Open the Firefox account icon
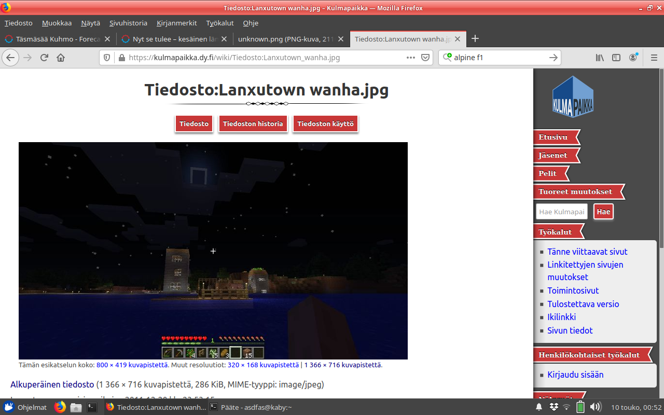664x415 pixels. pyautogui.click(x=633, y=58)
